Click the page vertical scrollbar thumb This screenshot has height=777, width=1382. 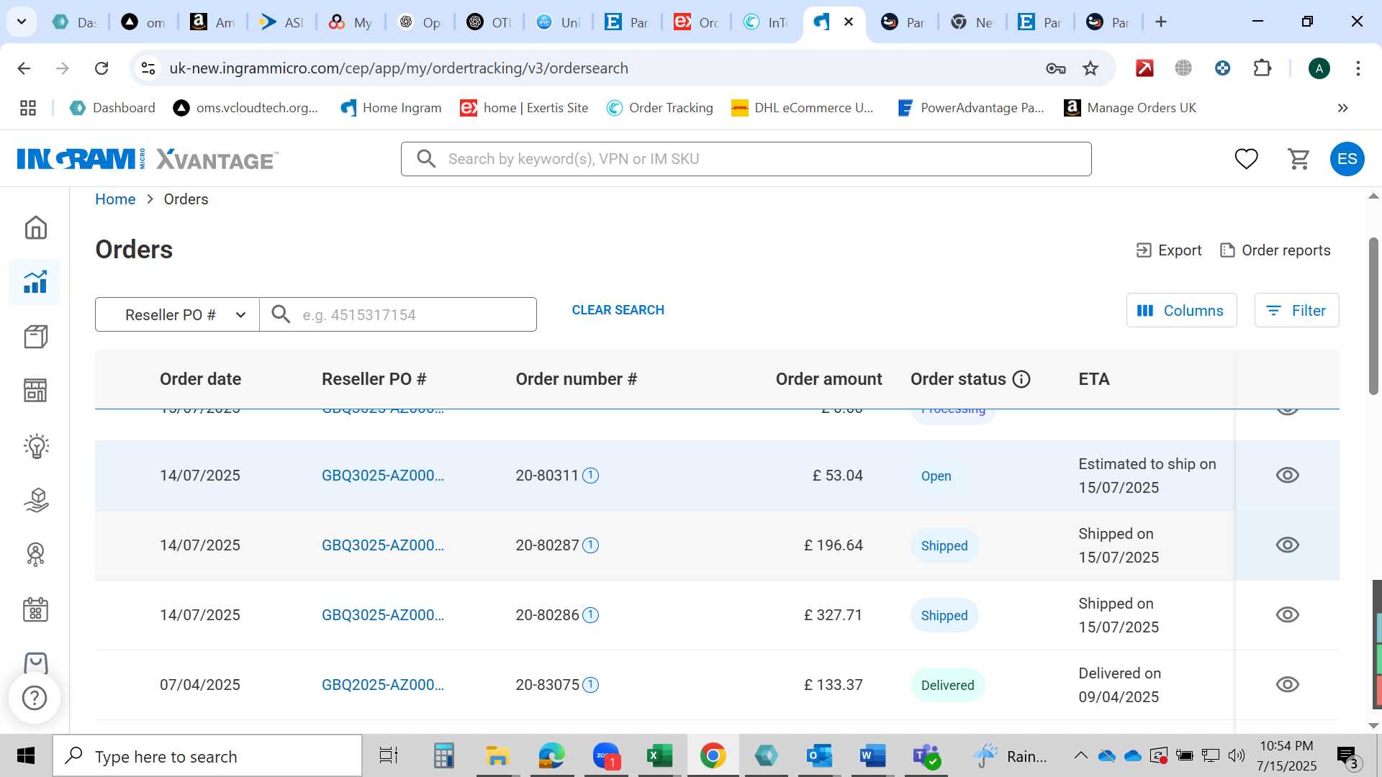click(x=1373, y=317)
